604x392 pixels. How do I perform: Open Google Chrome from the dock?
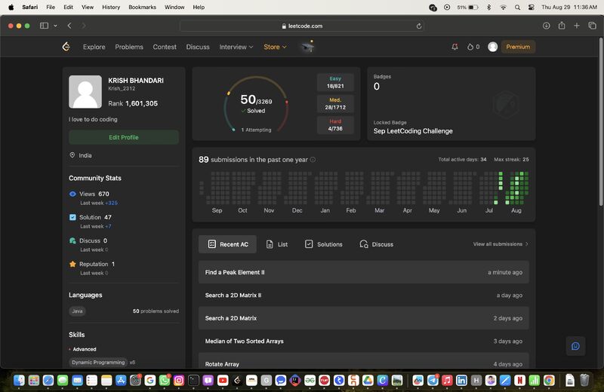549,381
